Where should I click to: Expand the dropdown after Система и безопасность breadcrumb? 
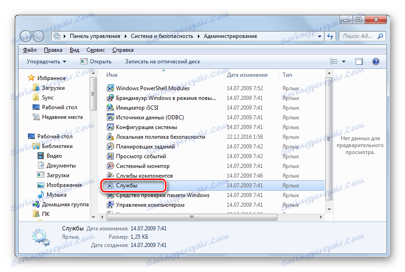pyautogui.click(x=199, y=36)
